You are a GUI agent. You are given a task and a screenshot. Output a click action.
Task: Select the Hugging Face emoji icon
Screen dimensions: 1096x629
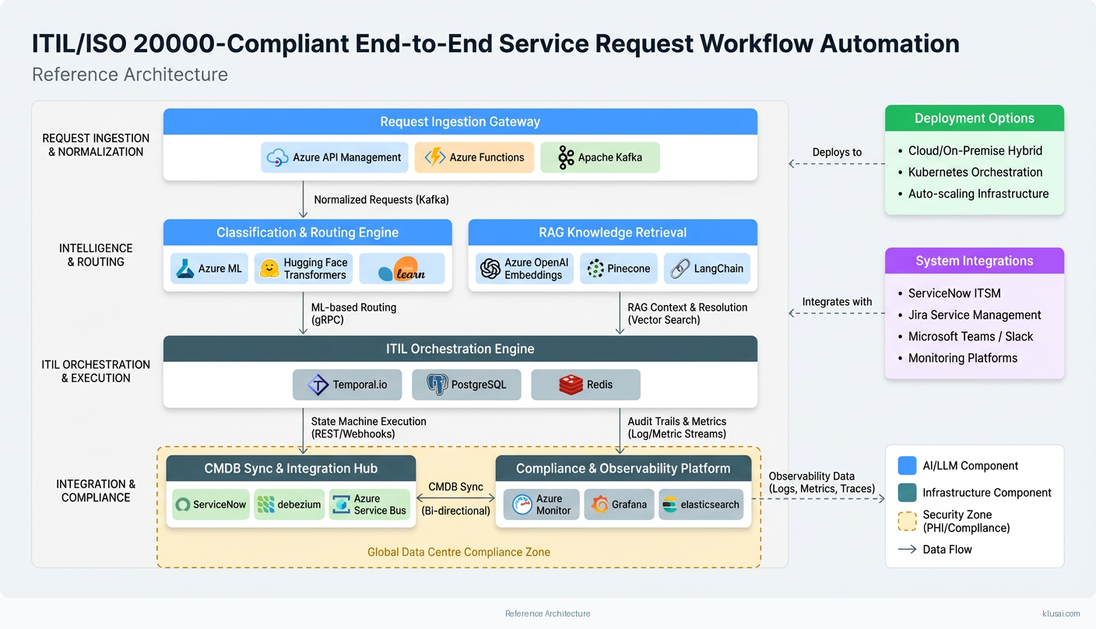point(269,269)
